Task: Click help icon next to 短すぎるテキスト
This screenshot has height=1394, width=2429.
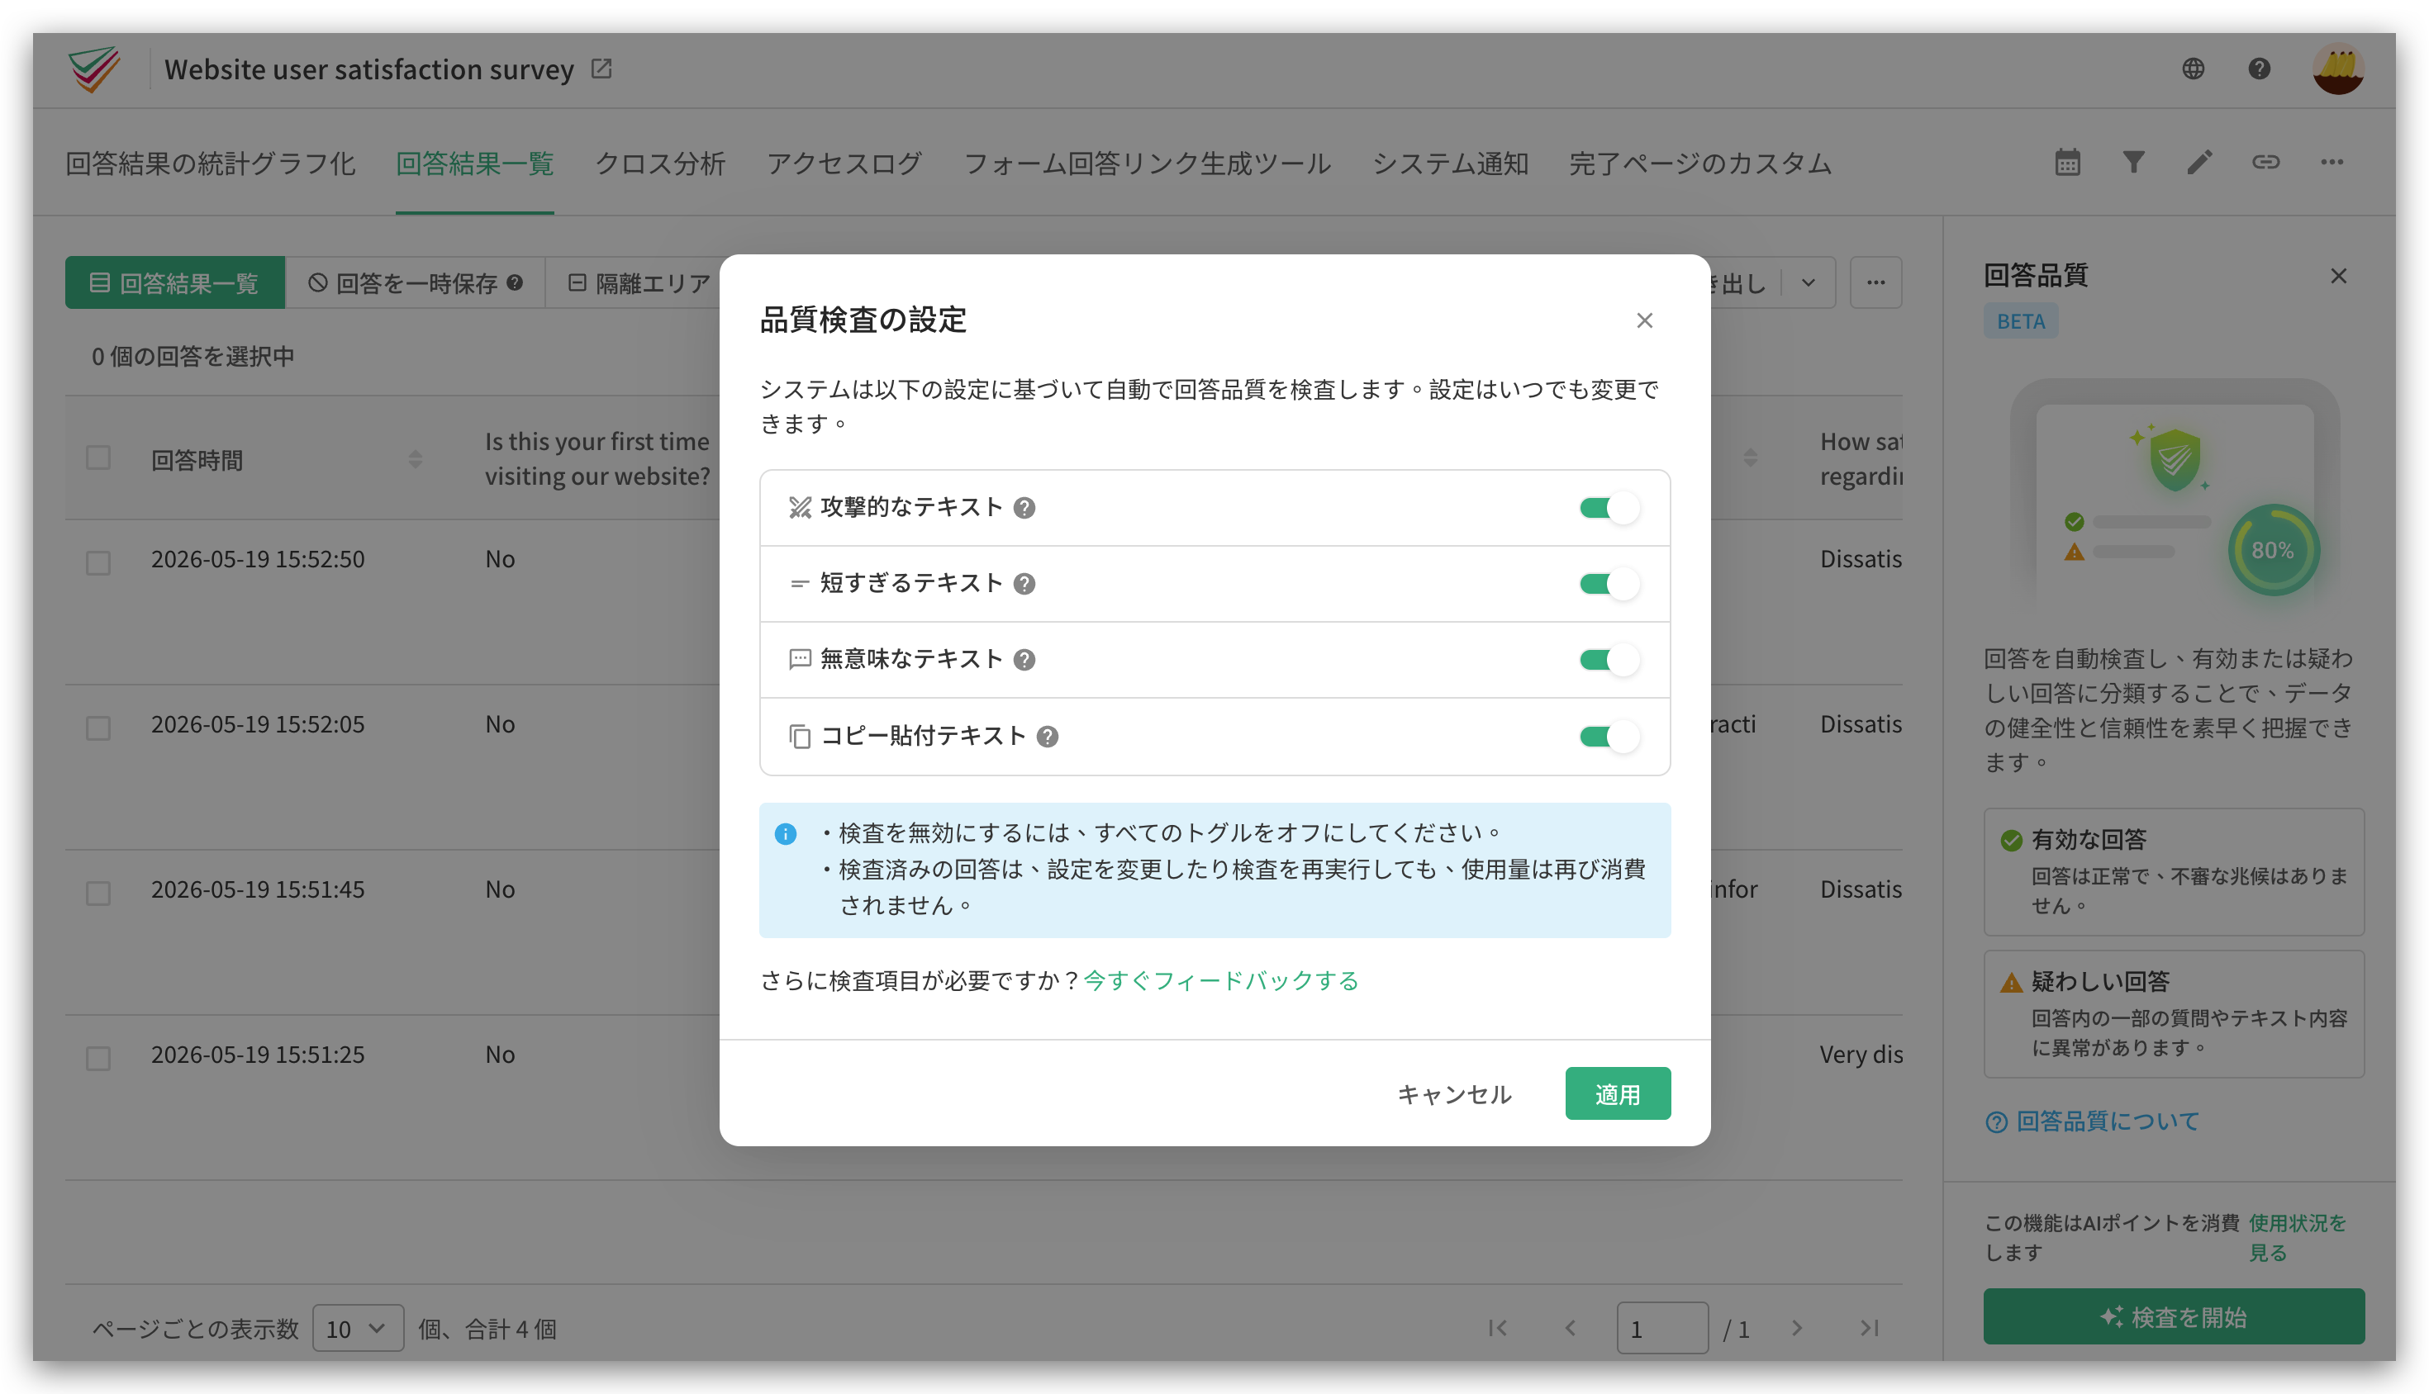Action: pyautogui.click(x=1024, y=584)
